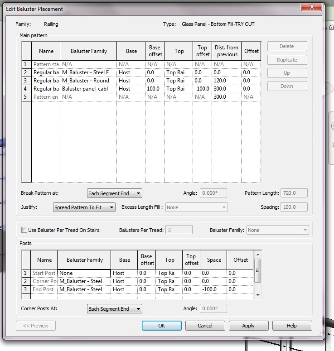
Task: Open Help for baluster placement
Action: pyautogui.click(x=291, y=326)
